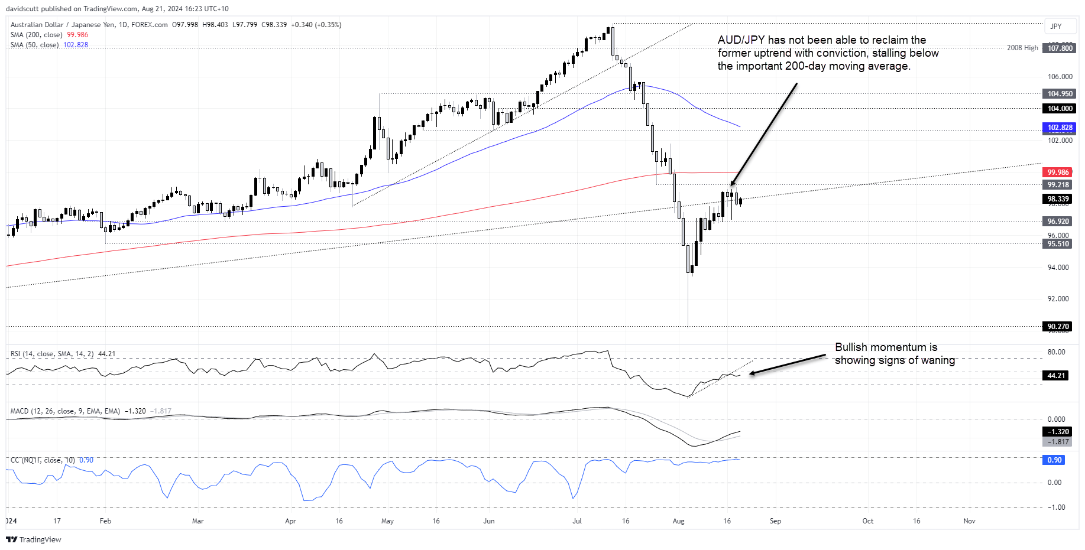Click the 106.000 price axis tick

click(1060, 77)
